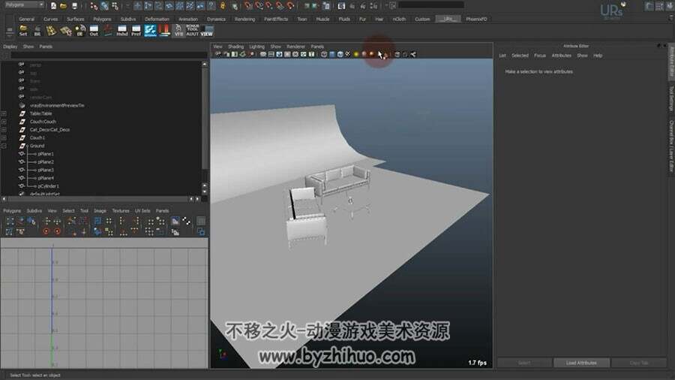Select vrayEnvironmentPreviewTm in the Outliner

point(57,106)
